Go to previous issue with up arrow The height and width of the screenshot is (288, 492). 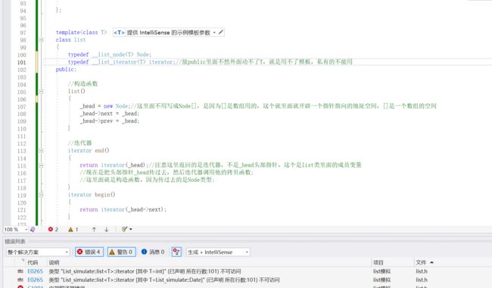94,230
